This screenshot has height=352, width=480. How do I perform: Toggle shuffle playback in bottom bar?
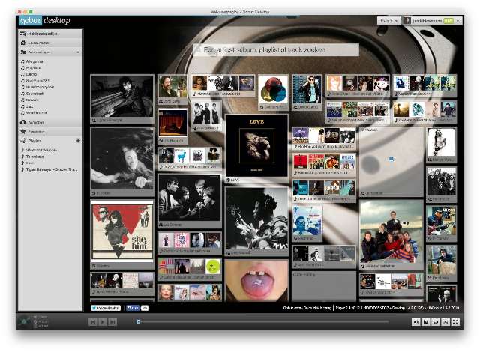[445, 321]
